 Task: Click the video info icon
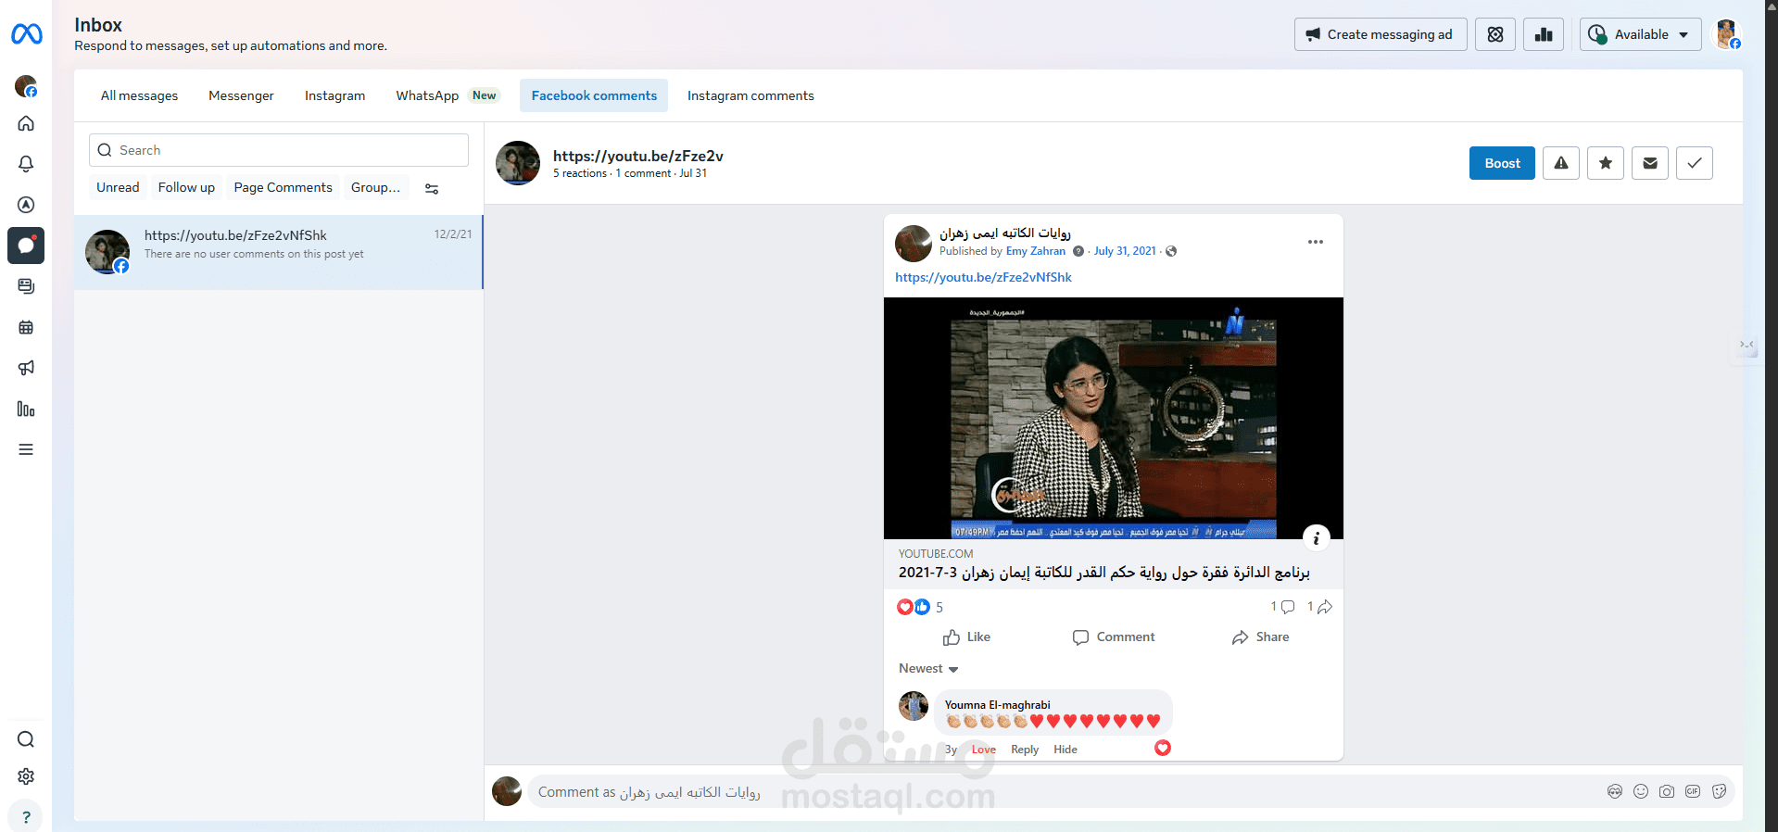click(1317, 537)
